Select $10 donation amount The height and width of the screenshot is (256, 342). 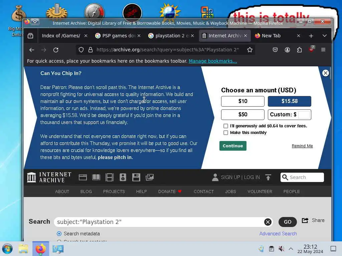(243, 101)
